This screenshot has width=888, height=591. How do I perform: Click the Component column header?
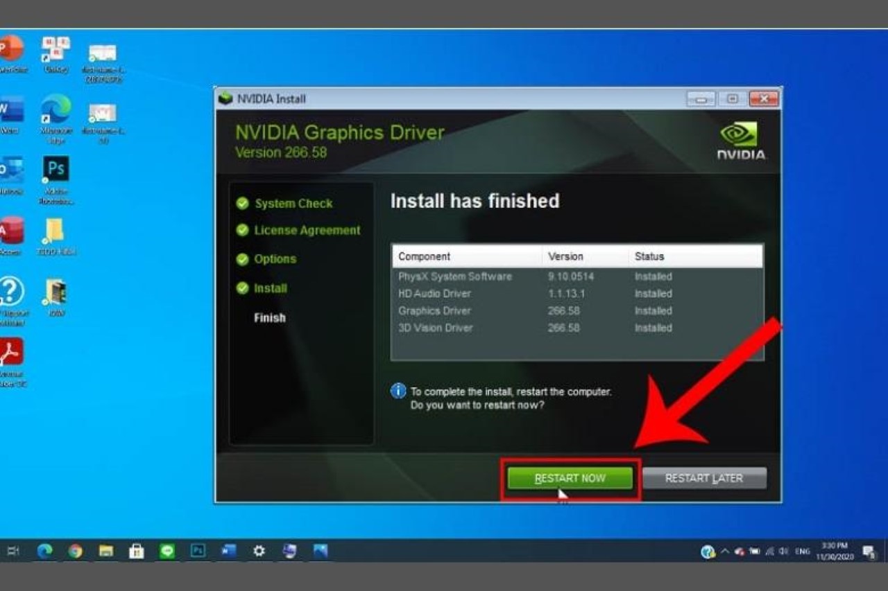click(x=425, y=256)
